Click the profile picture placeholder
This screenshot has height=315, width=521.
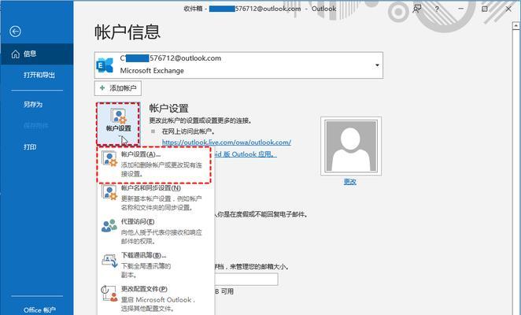click(351, 146)
